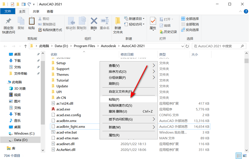Switch to the 共享 ribbon tab

click(x=36, y=11)
